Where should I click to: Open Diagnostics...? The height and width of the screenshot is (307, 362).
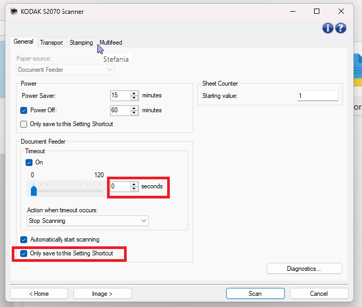pyautogui.click(x=305, y=269)
